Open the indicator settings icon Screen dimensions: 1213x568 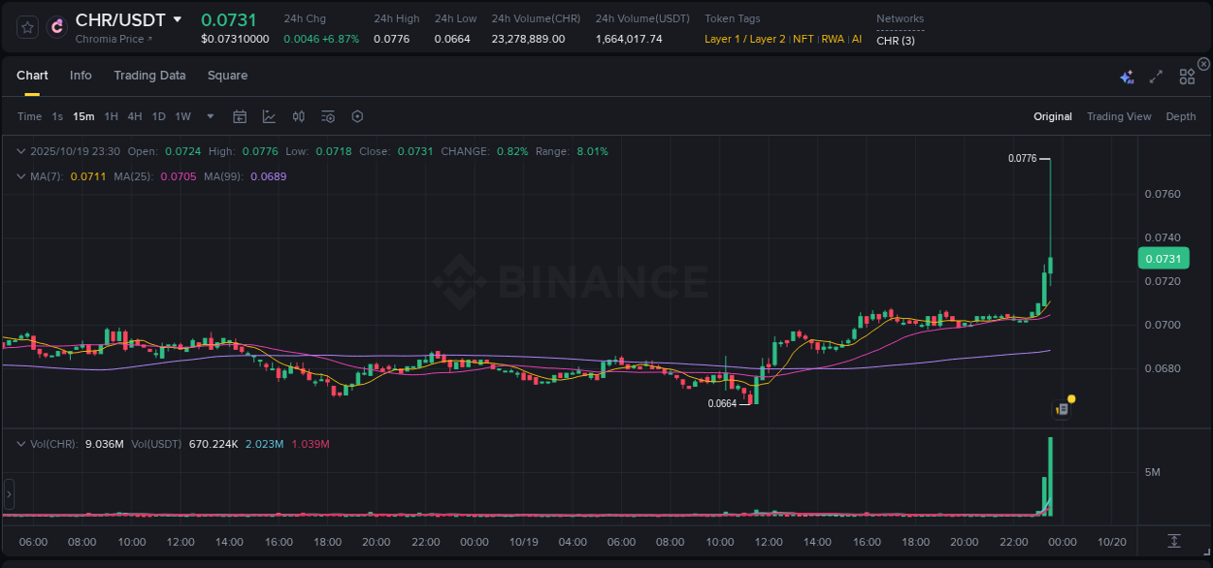327,115
